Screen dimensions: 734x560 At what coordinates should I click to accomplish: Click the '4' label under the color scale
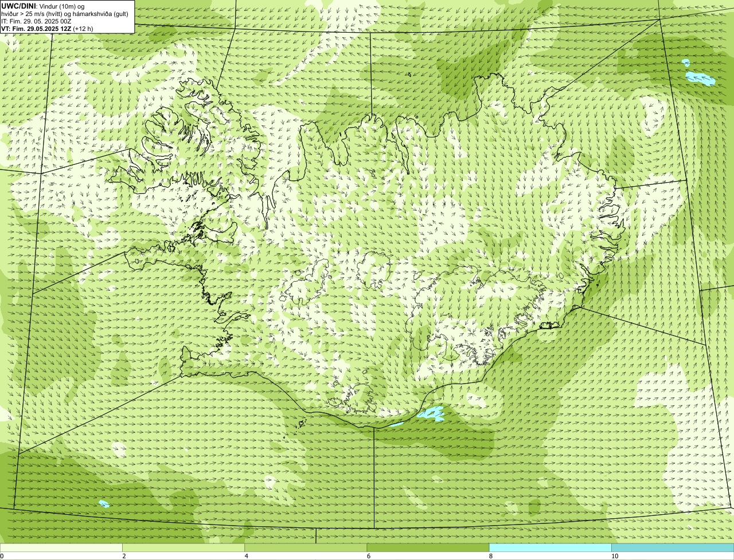click(x=246, y=556)
